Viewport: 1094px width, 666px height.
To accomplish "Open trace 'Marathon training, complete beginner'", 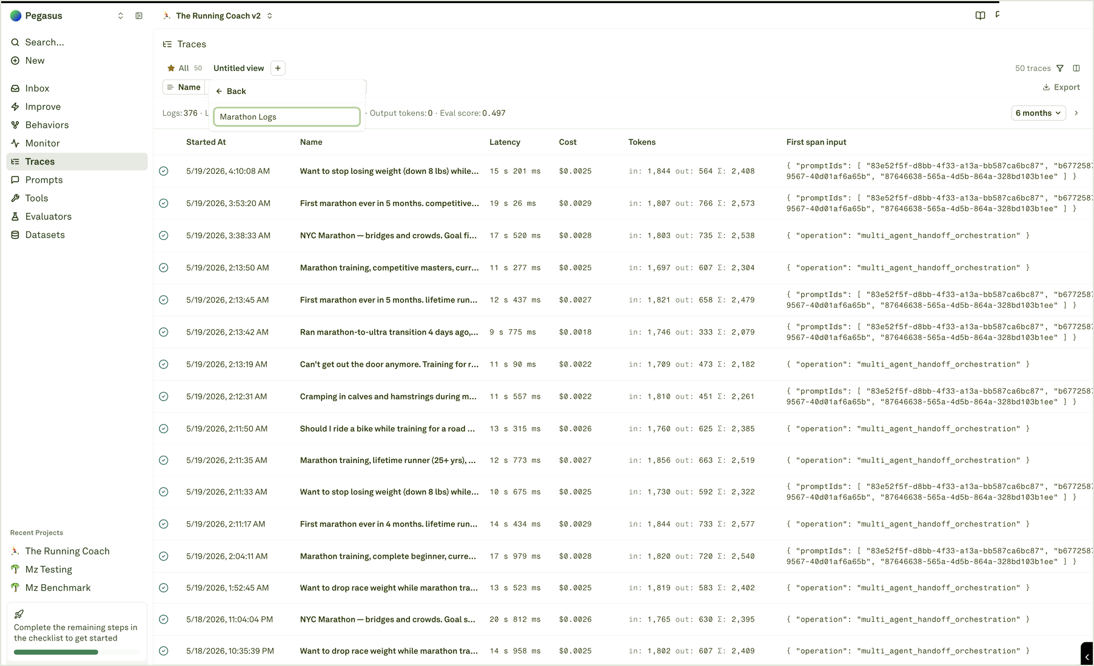I will tap(388, 556).
